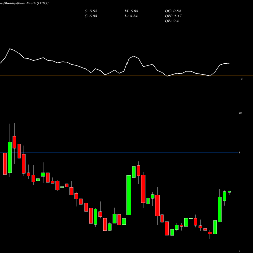253x253 pixels.
Task: Click the 10 price axis label
Action: [240, 113]
